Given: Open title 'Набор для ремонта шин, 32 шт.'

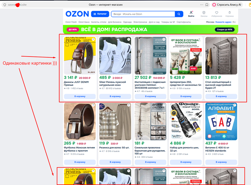Looking at the screenshot, I should (184, 149).
